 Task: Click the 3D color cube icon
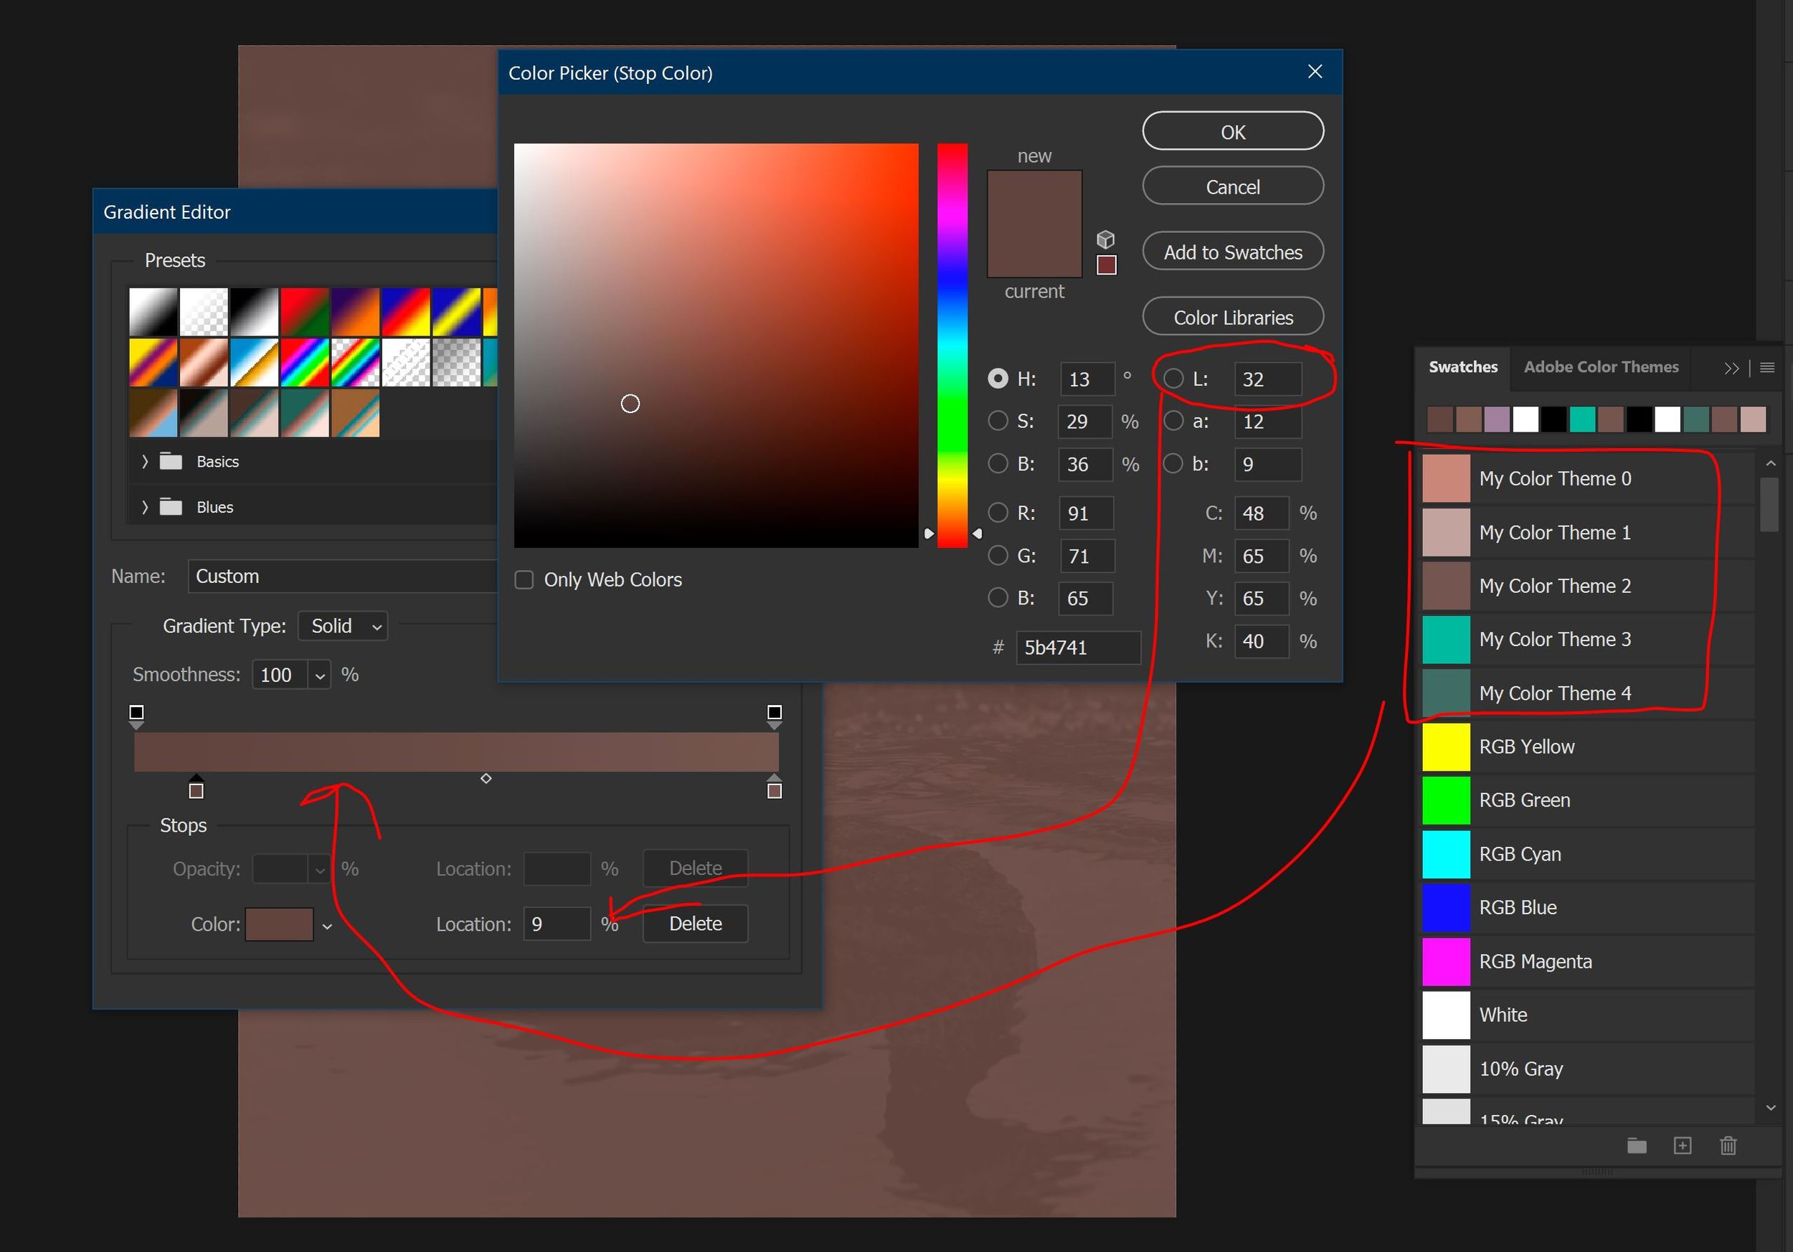[x=1106, y=239]
